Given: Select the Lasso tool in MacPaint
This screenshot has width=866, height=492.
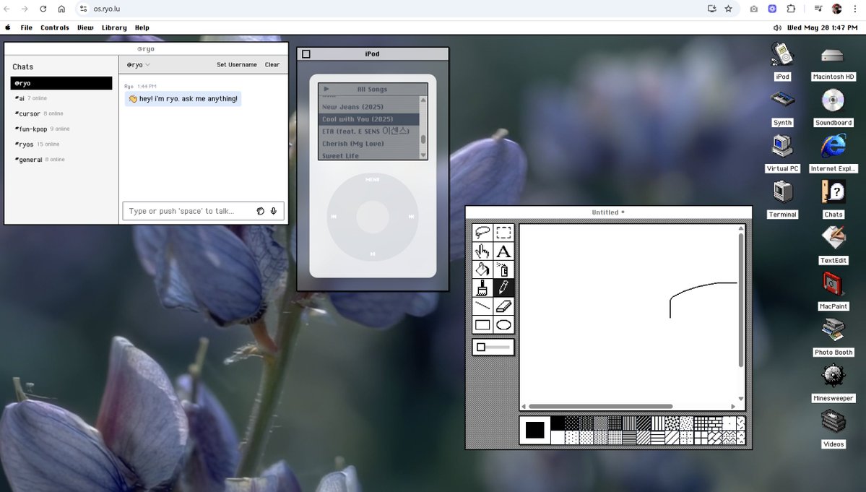Looking at the screenshot, I should coord(482,233).
